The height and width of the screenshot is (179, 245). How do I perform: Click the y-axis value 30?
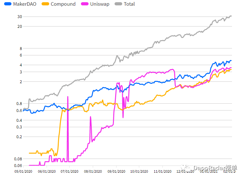[x=20, y=17]
